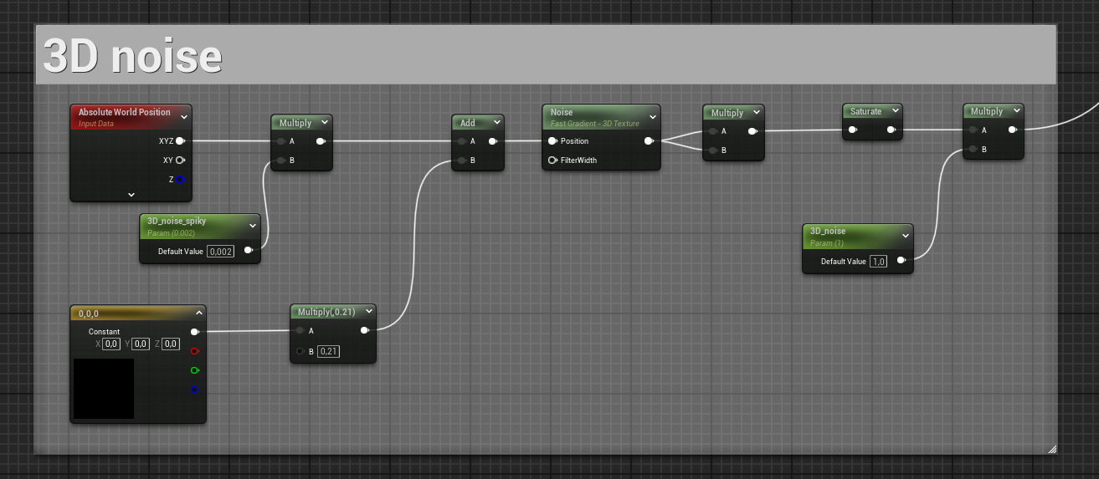1099x479 pixels.
Task: Click the green channel pin on Constant node
Action: point(195,370)
